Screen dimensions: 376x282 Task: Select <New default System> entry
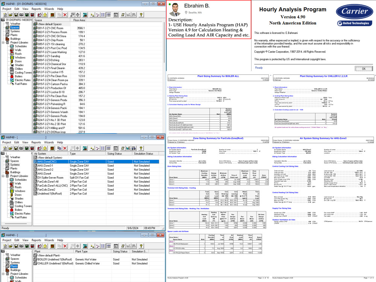(50, 158)
